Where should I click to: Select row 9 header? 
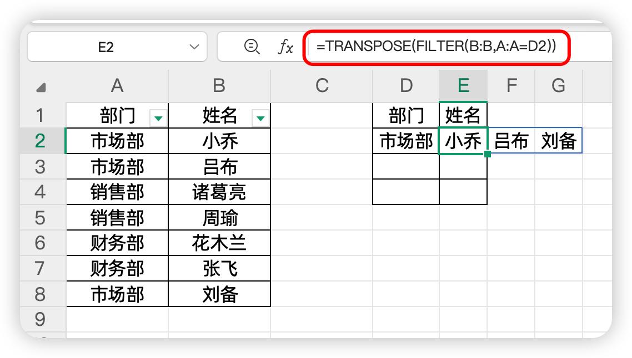(40, 319)
